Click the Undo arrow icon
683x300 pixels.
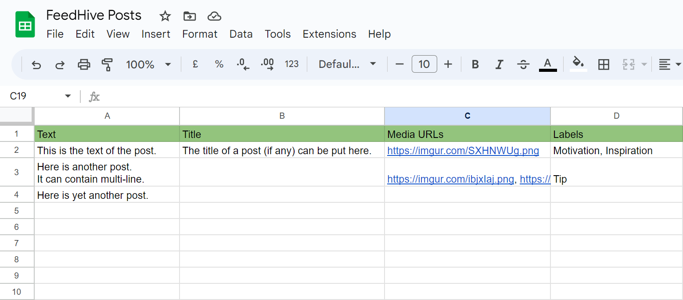[36, 65]
